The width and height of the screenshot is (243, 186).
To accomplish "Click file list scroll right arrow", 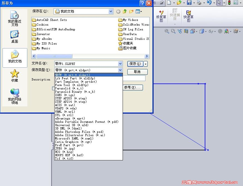I will [x=147, y=56].
